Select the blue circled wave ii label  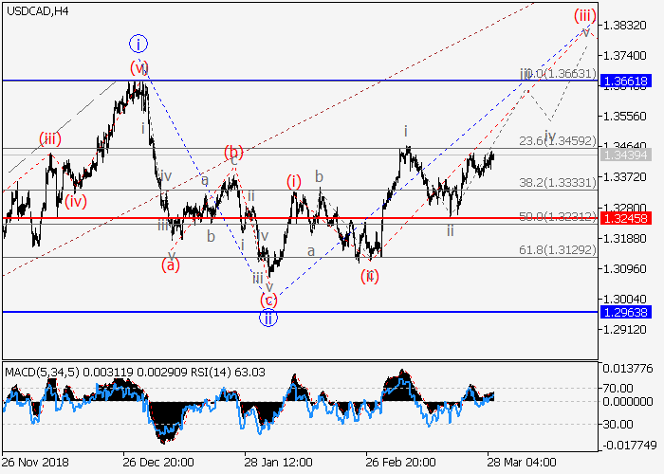[269, 318]
